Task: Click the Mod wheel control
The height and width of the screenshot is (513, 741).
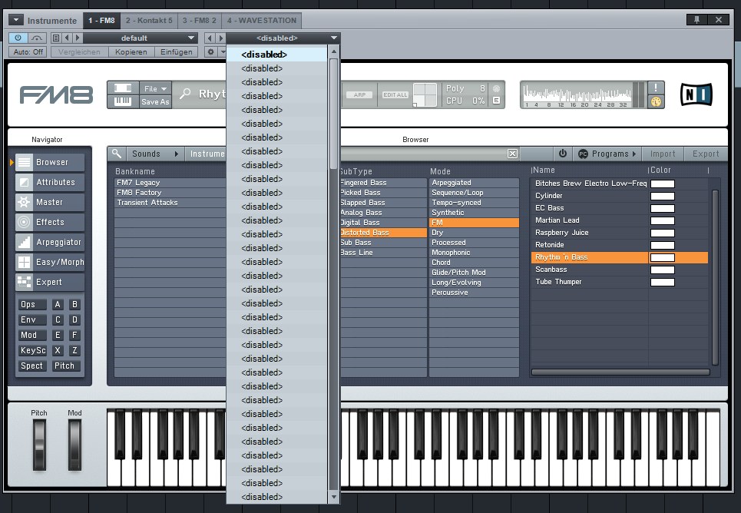Action: pyautogui.click(x=74, y=445)
